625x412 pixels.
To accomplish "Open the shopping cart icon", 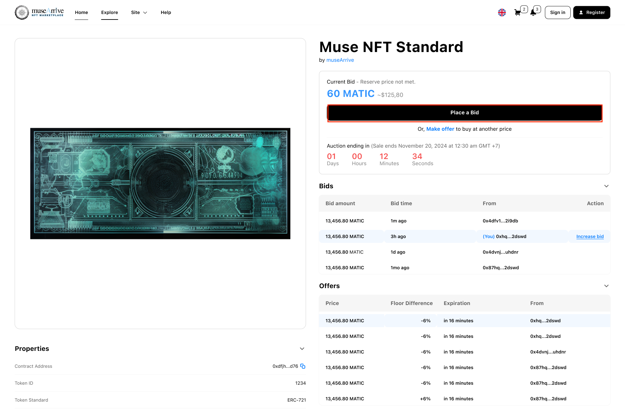I will 517,13.
